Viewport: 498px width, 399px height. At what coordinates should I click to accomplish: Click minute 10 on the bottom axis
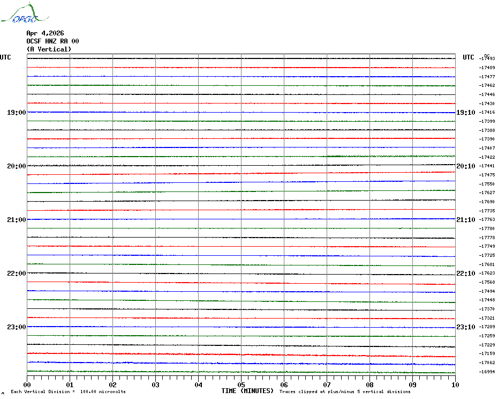click(455, 385)
